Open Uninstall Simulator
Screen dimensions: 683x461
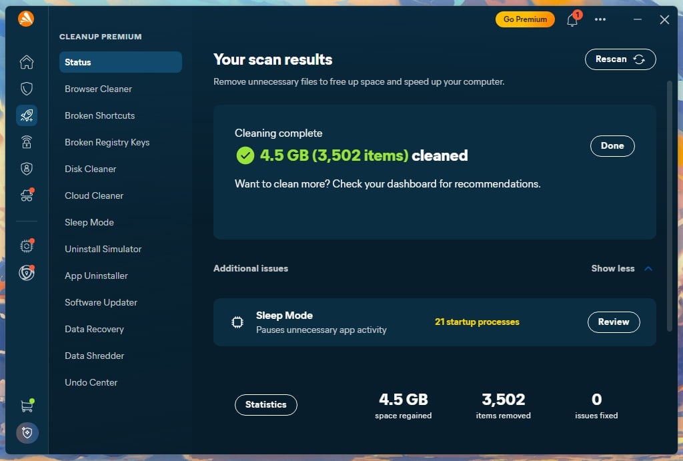(103, 249)
